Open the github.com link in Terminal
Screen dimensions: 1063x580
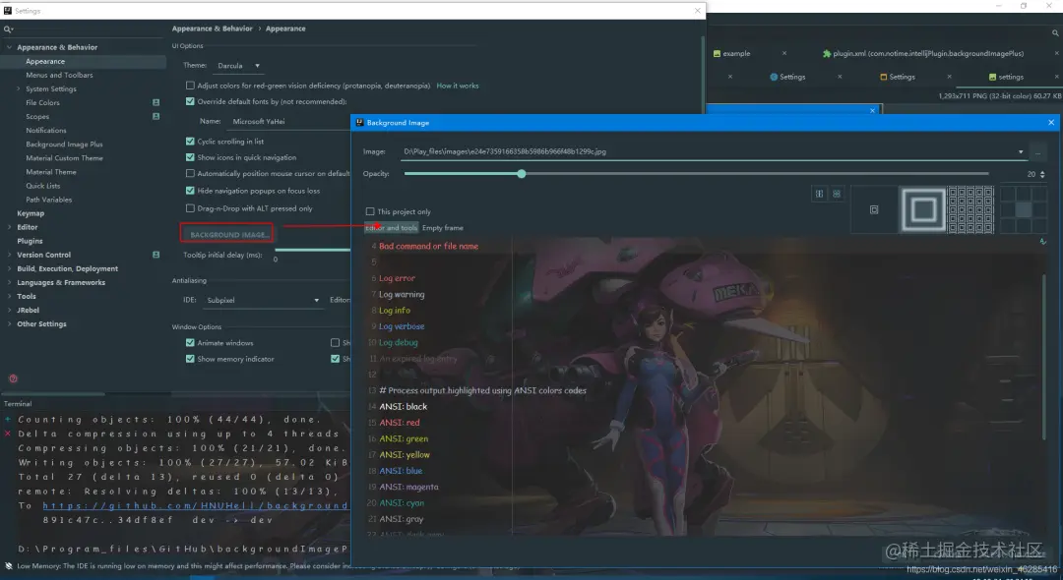pos(195,505)
